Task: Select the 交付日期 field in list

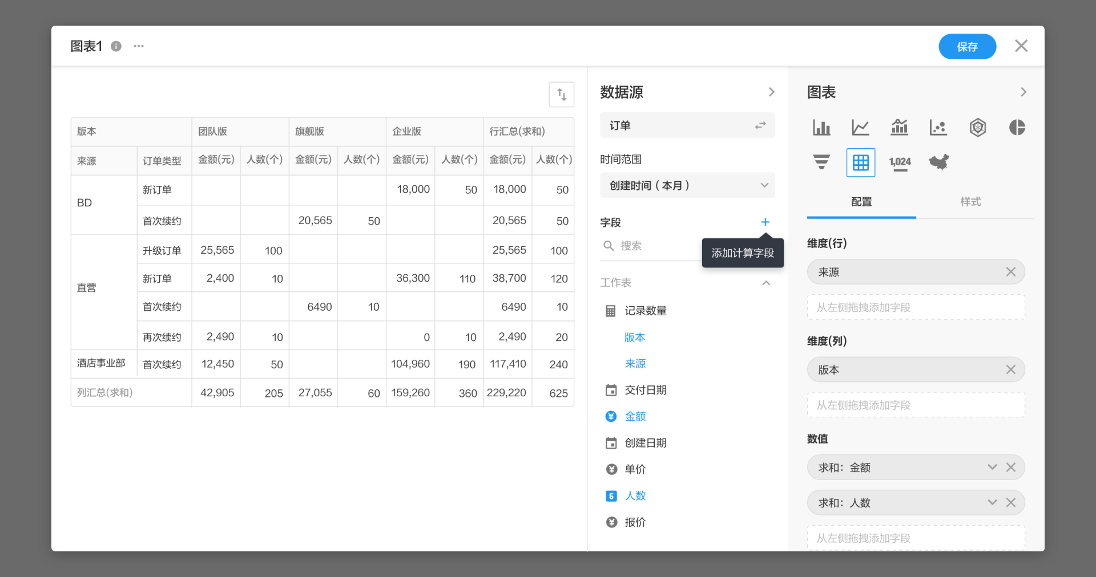Action: (646, 390)
